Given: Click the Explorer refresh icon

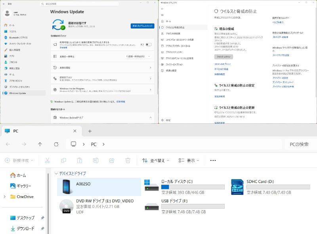Looking at the screenshot, I should tap(56, 144).
